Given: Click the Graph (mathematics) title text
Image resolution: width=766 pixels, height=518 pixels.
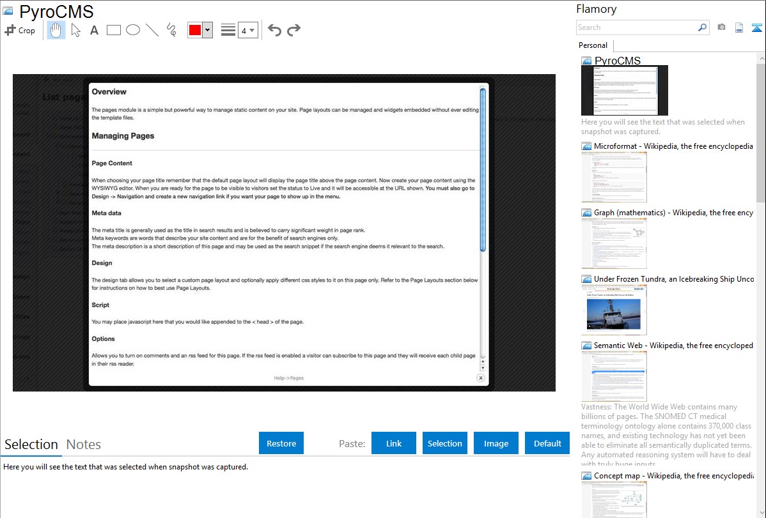Looking at the screenshot, I should pyautogui.click(x=673, y=213).
